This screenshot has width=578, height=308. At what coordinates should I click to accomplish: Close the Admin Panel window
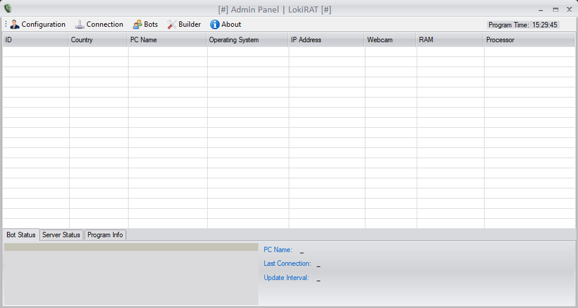569,10
